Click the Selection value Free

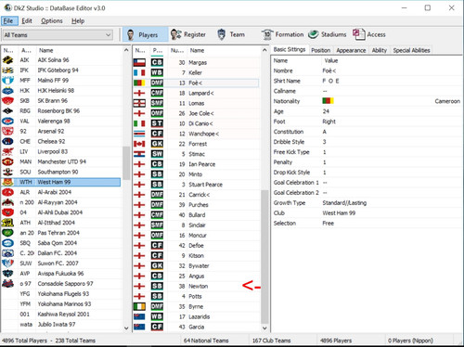point(328,224)
